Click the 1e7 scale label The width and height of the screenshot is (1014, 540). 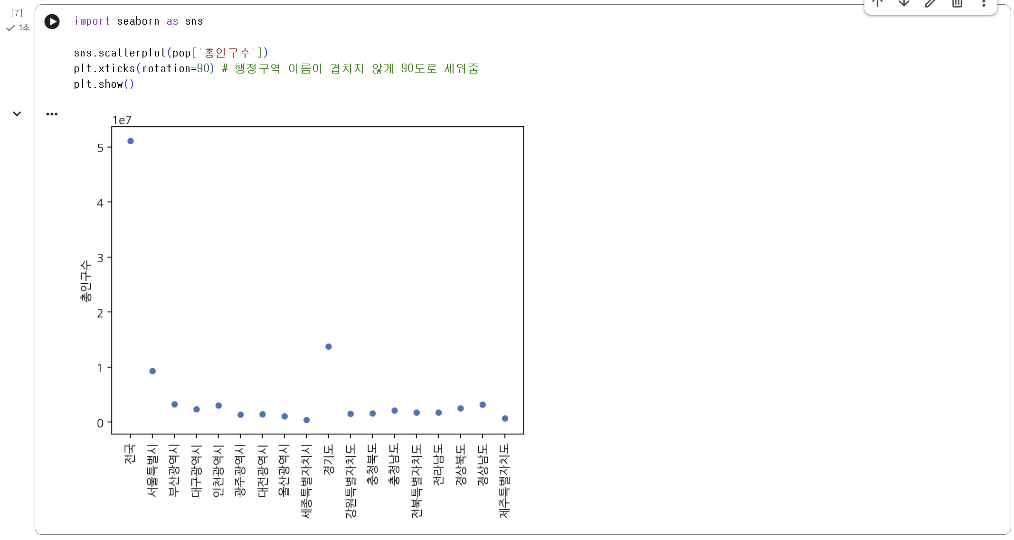pos(122,121)
